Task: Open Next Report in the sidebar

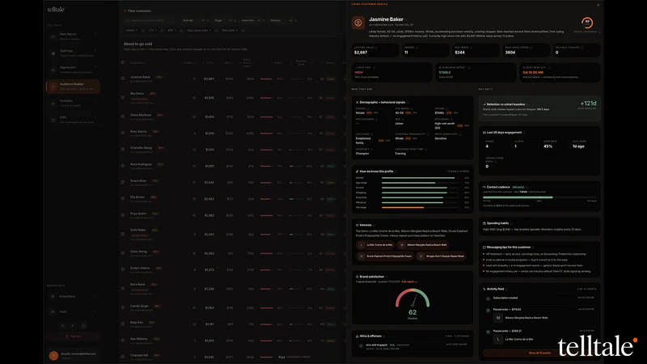Action: click(74, 36)
